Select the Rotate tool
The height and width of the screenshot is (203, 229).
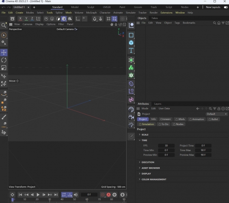4,60
